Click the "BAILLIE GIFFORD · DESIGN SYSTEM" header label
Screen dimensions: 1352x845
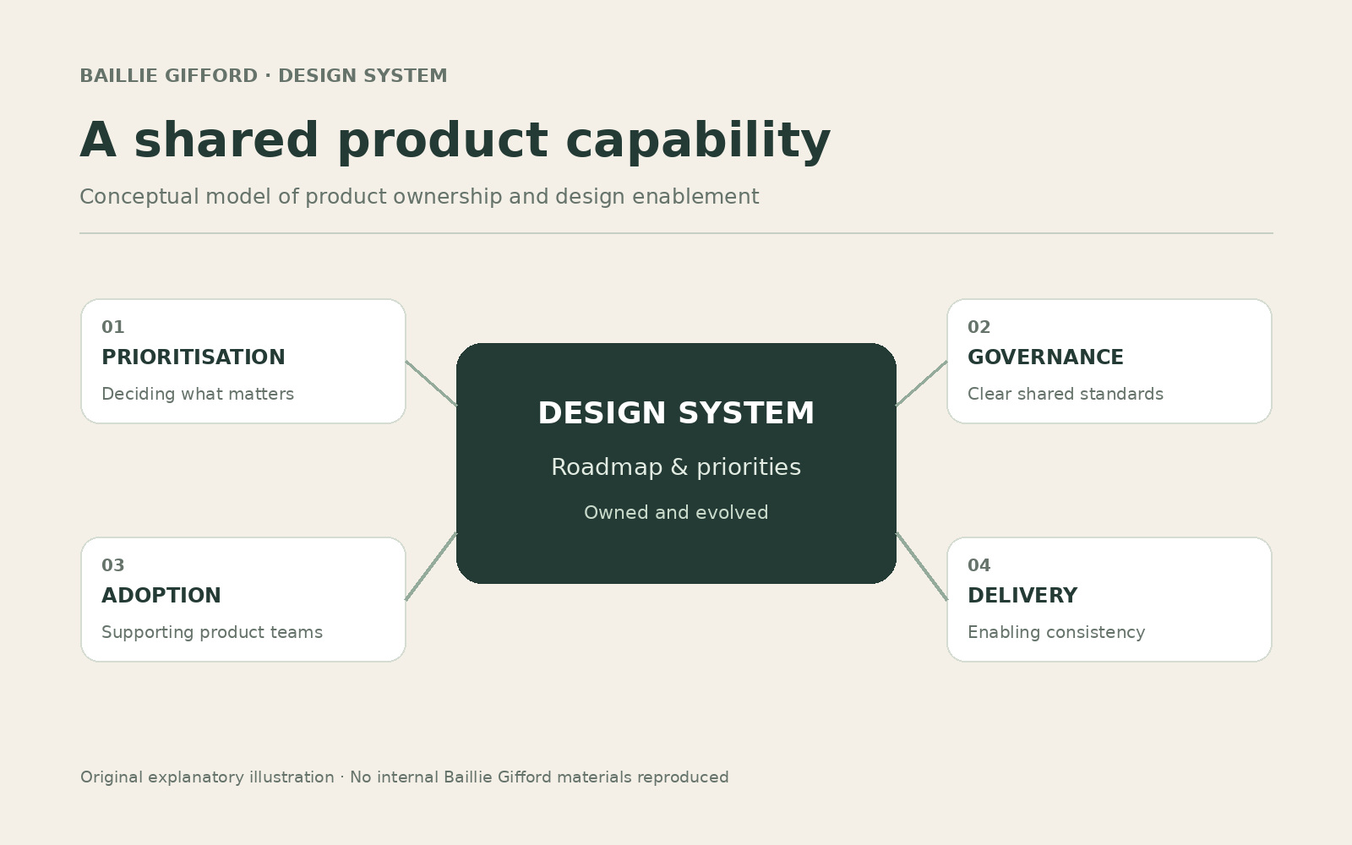pyautogui.click(x=264, y=76)
